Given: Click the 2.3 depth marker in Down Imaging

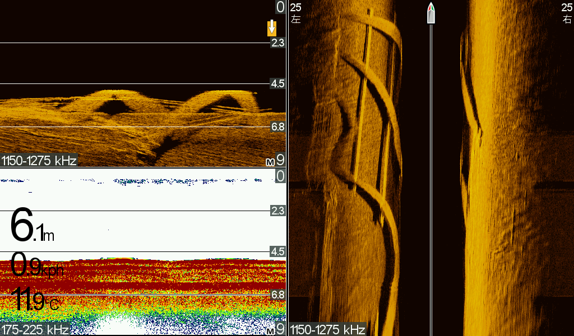Looking at the screenshot, I should (x=277, y=43).
